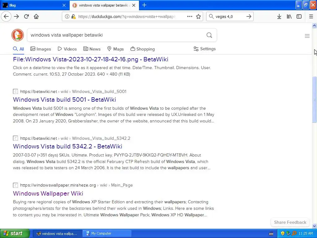Viewport: 317px width, 238px height.
Task: Switch to the Blog tab
Action: point(34,5)
